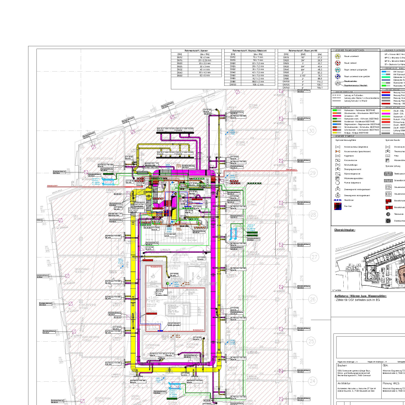Click the magenta Zirkulation color swatch

(x=337, y=116)
